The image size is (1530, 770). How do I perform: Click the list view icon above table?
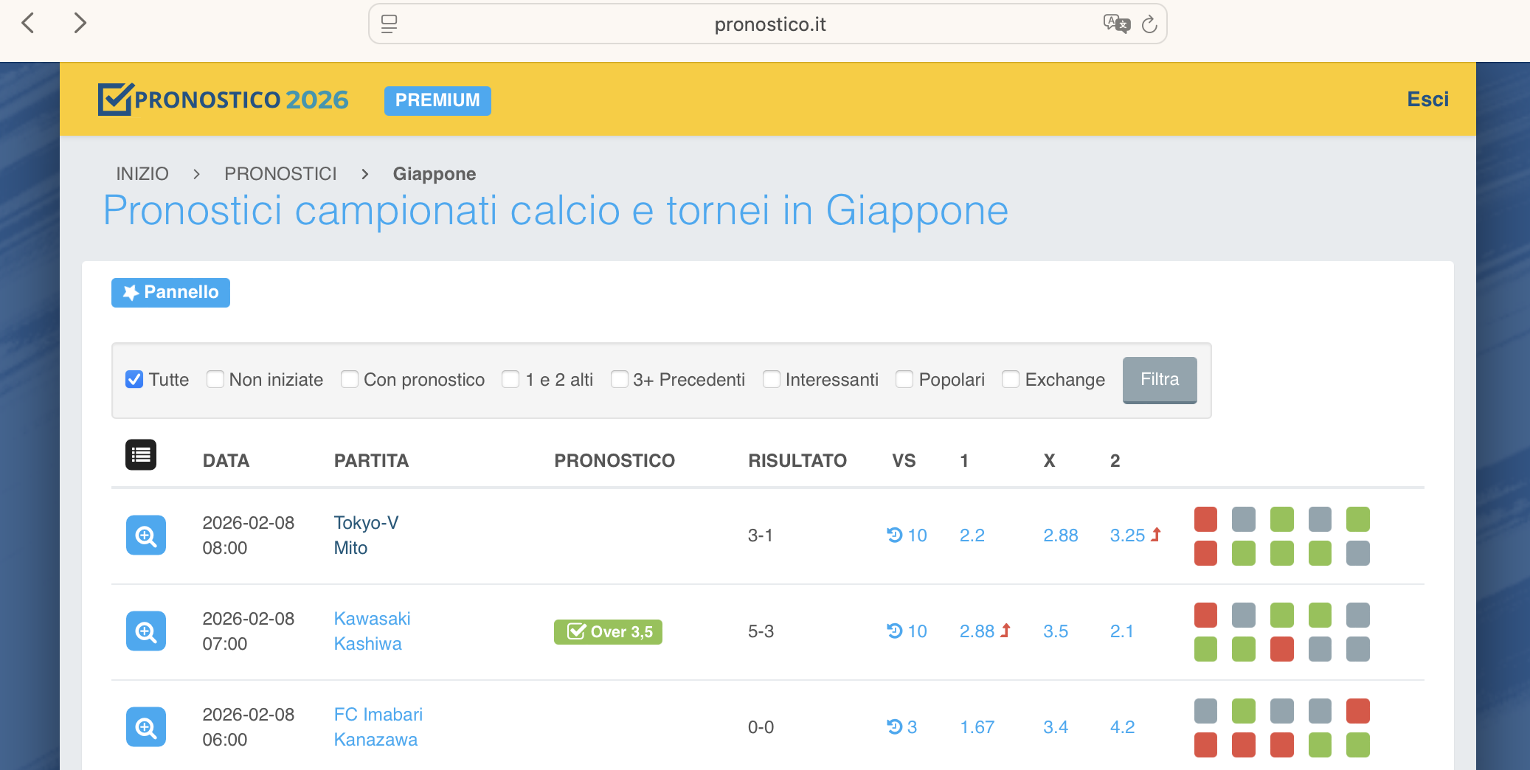140,455
